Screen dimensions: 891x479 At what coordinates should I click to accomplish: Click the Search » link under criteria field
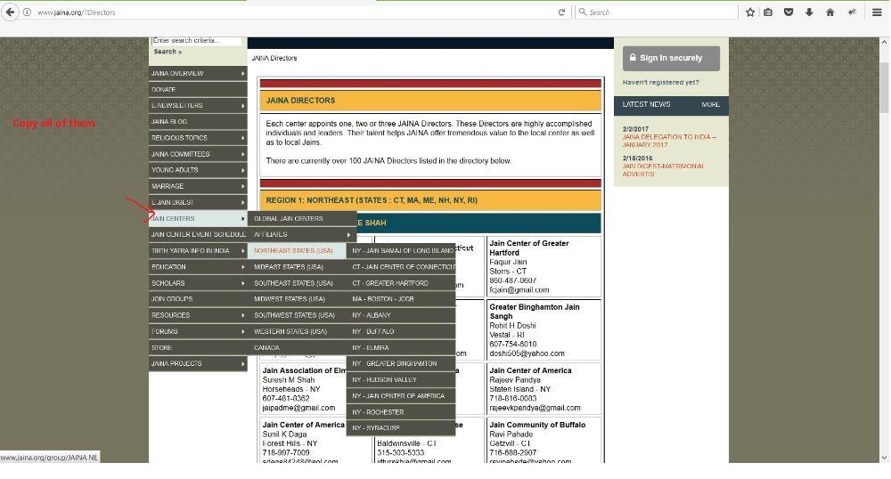coord(168,52)
